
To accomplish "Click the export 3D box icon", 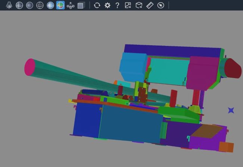I will point(139,5).
